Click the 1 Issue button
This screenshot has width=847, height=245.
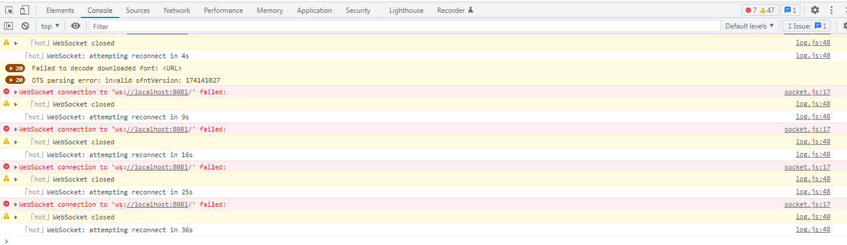point(807,26)
